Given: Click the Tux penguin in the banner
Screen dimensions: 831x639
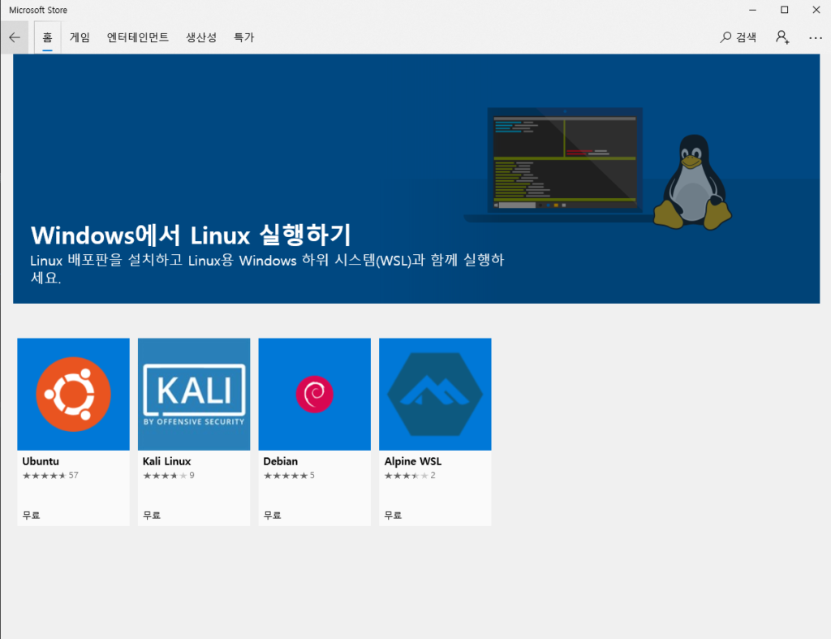Looking at the screenshot, I should 692,182.
